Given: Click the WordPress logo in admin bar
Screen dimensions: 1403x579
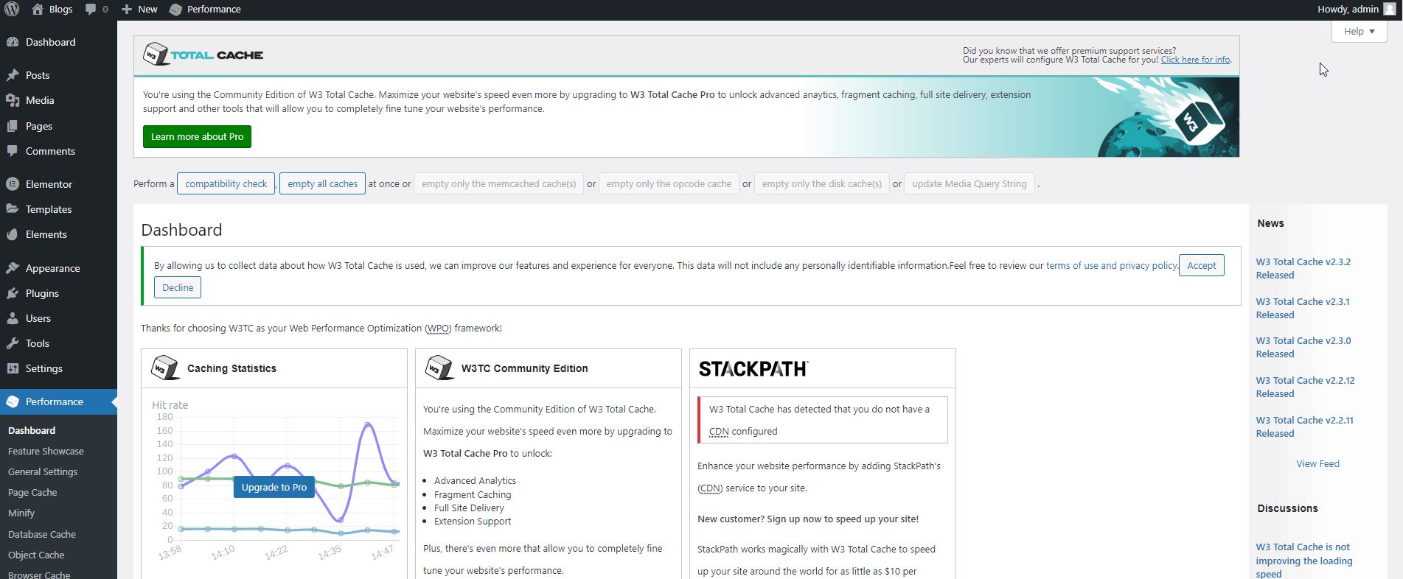Looking at the screenshot, I should 11,10.
